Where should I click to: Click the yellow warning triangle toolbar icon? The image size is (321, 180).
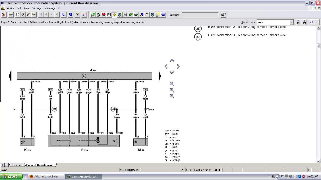tap(114, 15)
